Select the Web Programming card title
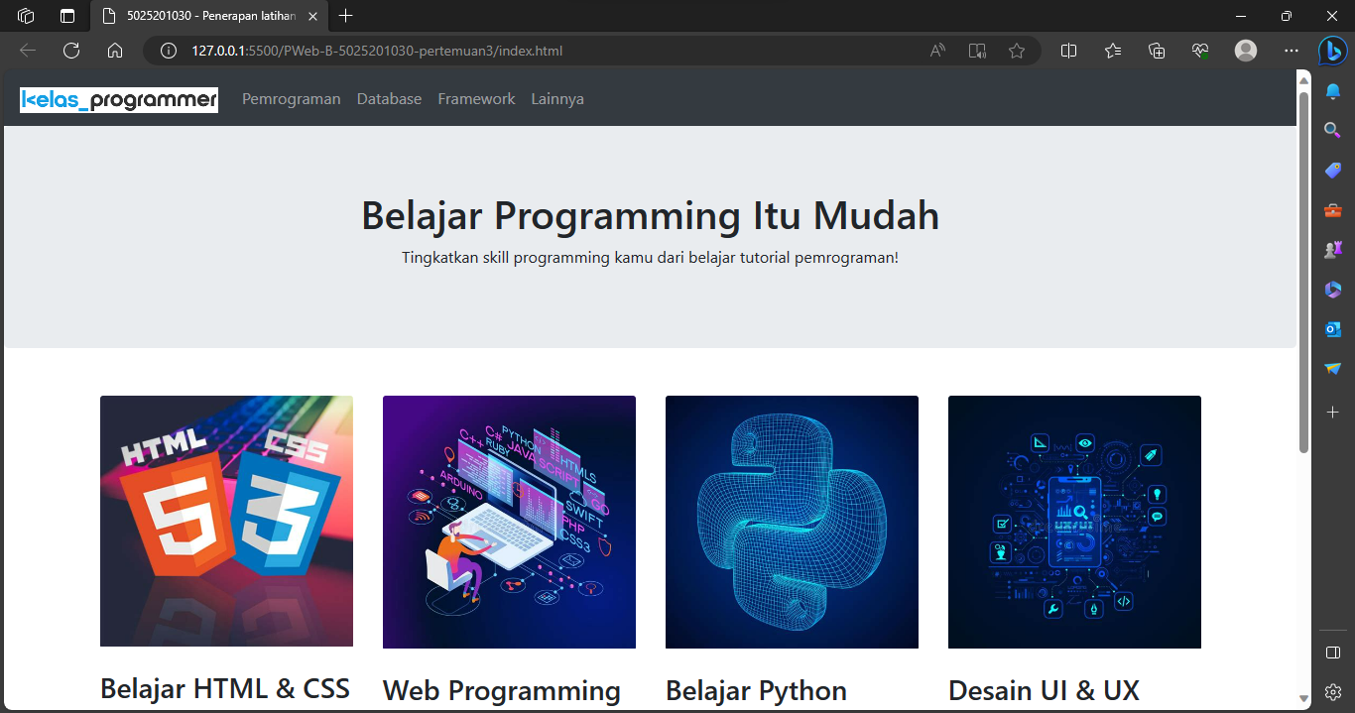The width and height of the screenshot is (1355, 713). pos(502,690)
